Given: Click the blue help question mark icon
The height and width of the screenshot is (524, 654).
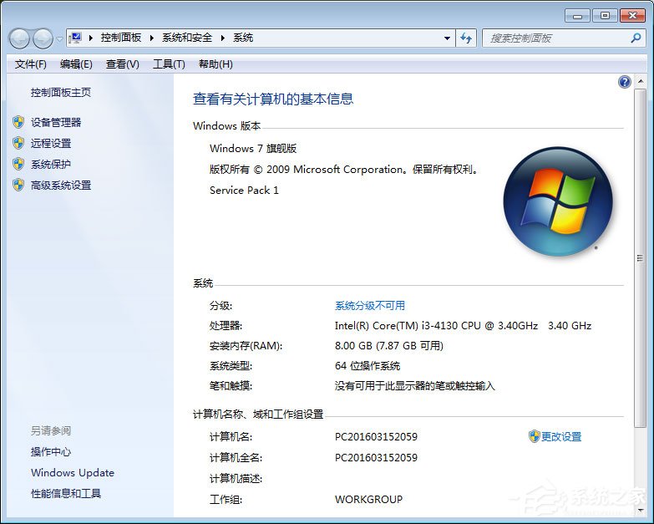Looking at the screenshot, I should click(x=625, y=82).
